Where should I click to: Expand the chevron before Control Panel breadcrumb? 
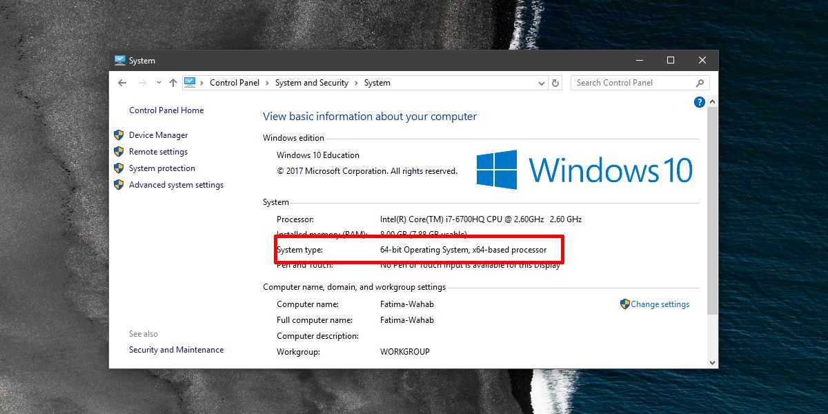(x=202, y=83)
